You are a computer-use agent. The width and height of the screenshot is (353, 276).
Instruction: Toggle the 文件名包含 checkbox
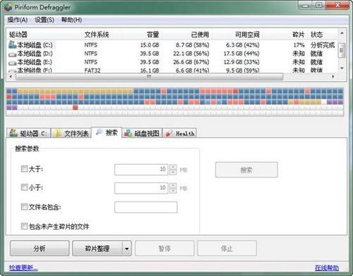[24, 206]
